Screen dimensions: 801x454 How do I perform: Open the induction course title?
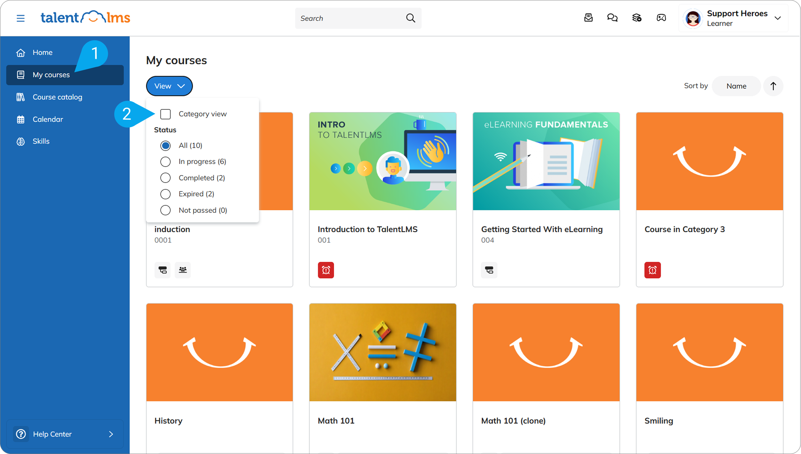172,229
